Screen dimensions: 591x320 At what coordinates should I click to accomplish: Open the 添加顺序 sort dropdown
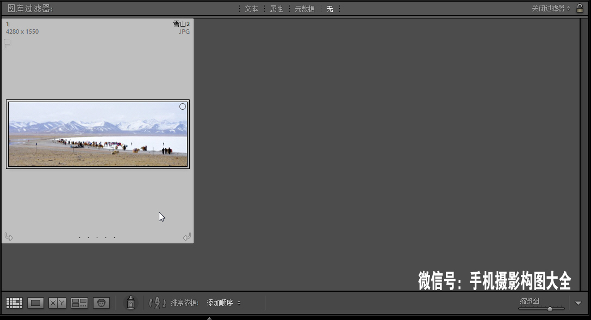coord(223,303)
